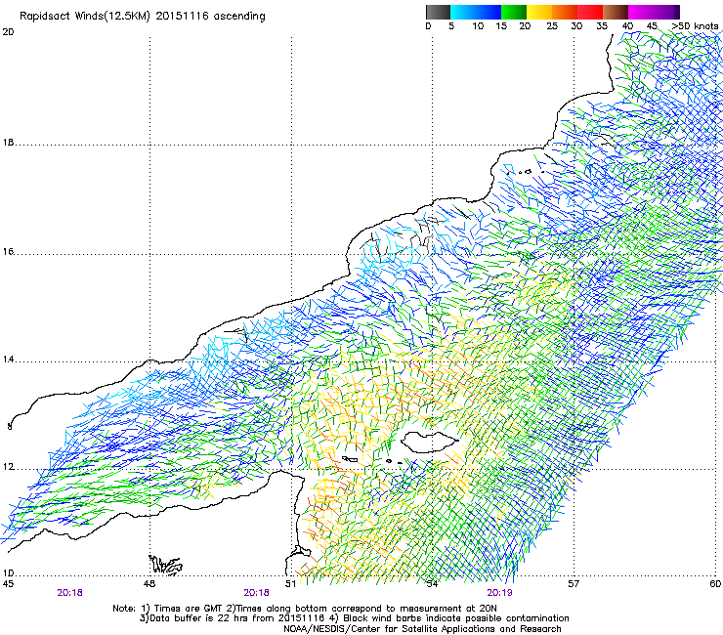The width and height of the screenshot is (723, 635).
Task: Click the longitude axis label "51"
Action: (290, 584)
